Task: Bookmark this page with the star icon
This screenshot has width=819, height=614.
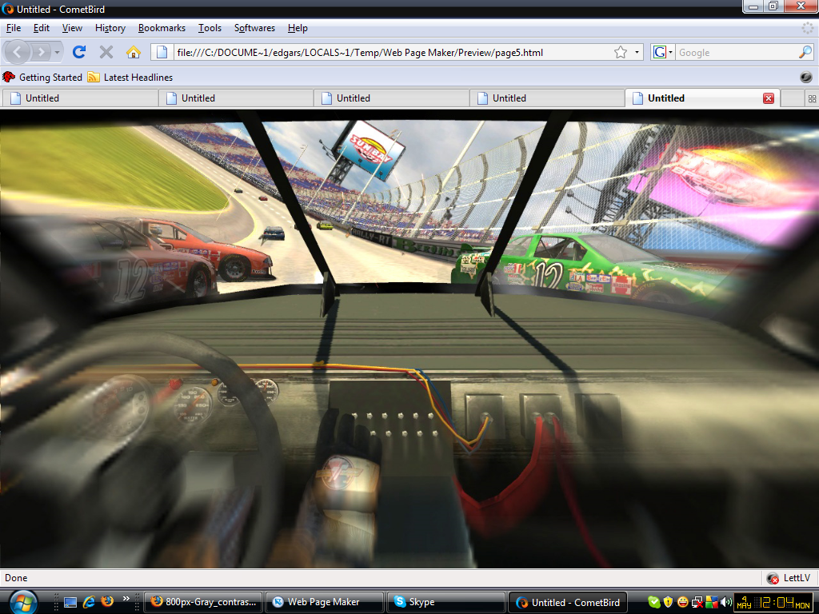Action: [x=621, y=52]
